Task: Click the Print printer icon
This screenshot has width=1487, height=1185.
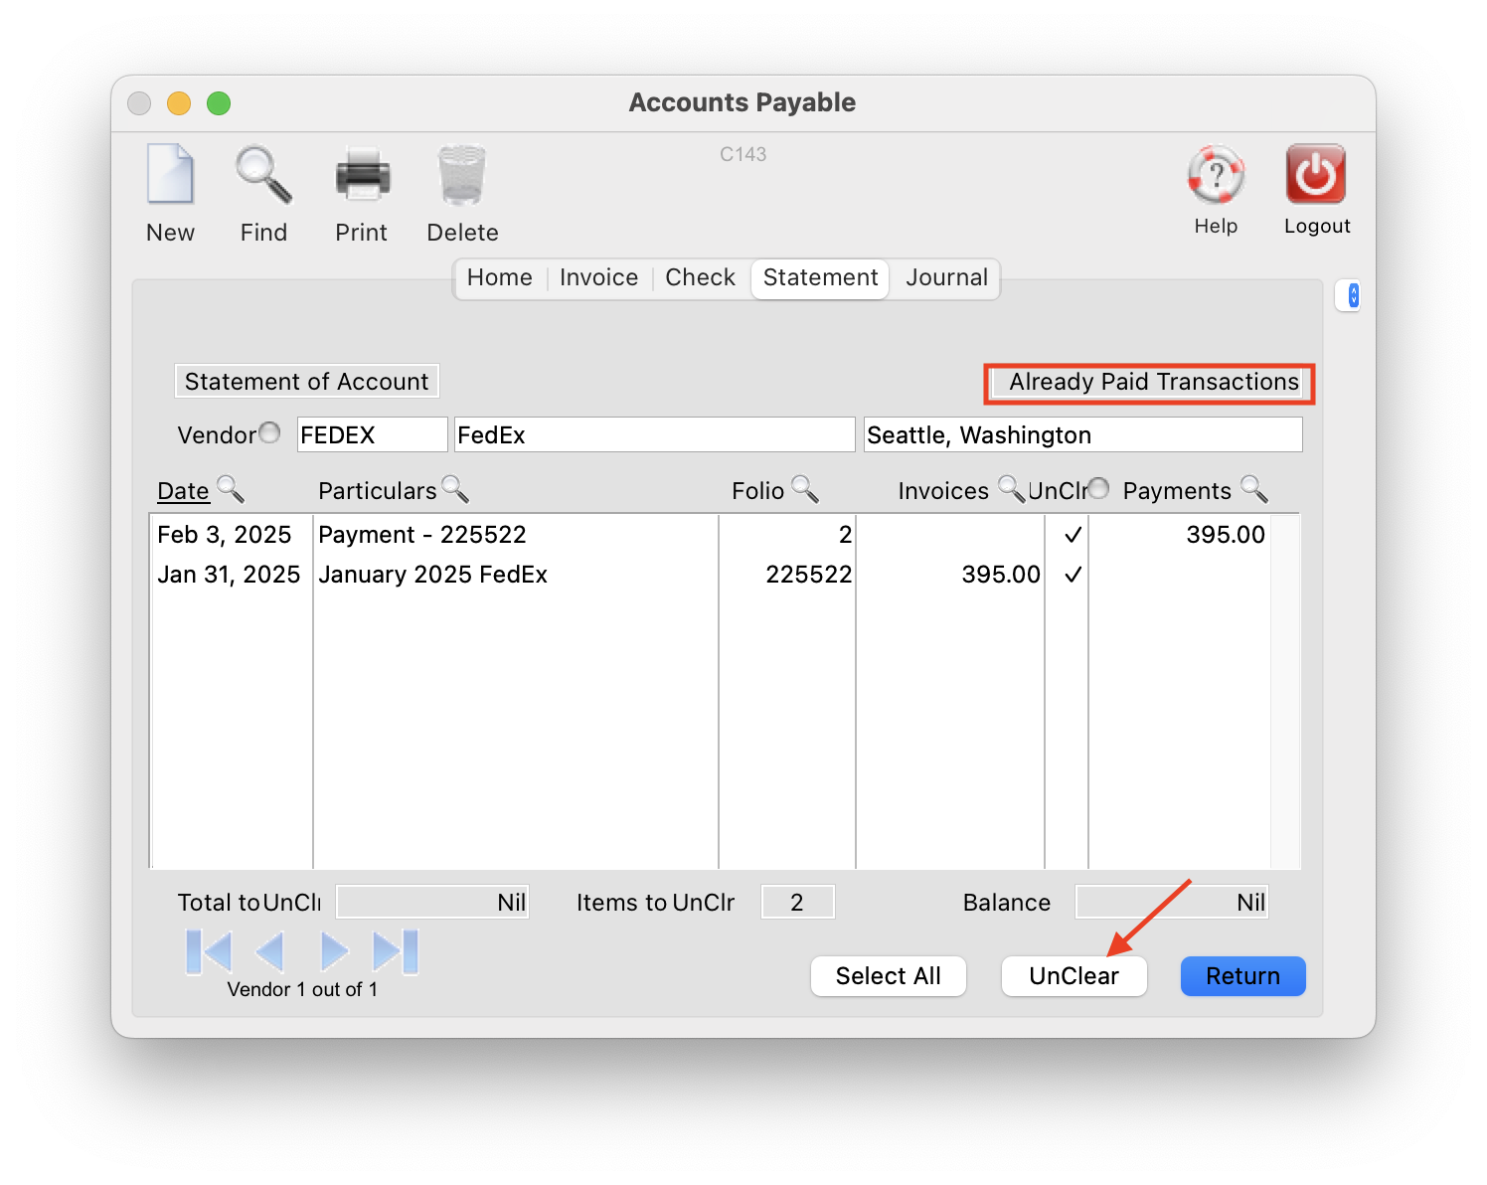Action: coord(362,175)
